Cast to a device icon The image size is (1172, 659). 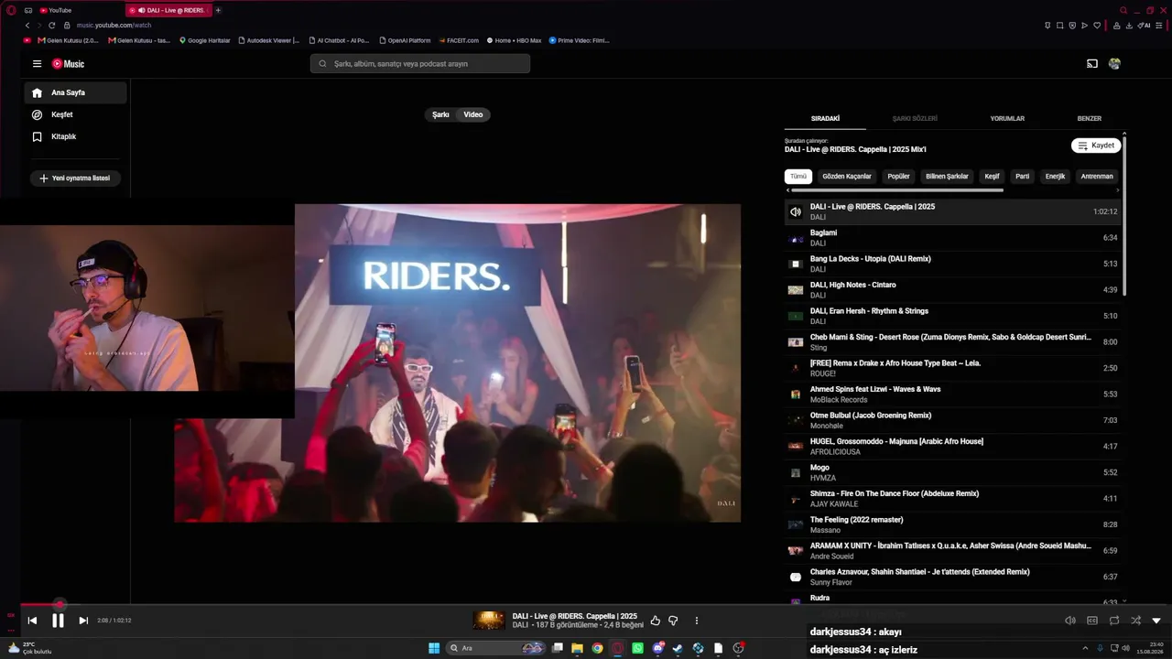(1091, 64)
